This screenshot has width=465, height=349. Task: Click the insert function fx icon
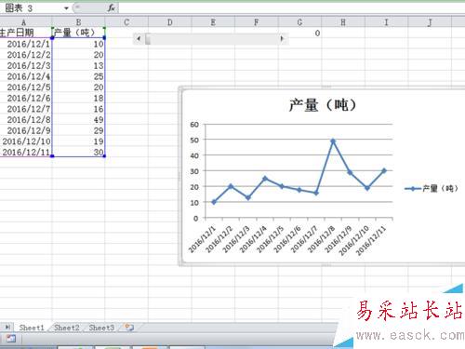tap(112, 8)
